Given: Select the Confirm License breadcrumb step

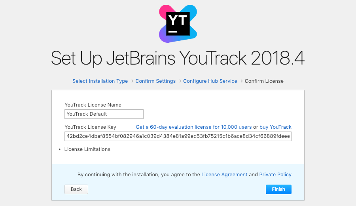Looking at the screenshot, I should pos(264,81).
